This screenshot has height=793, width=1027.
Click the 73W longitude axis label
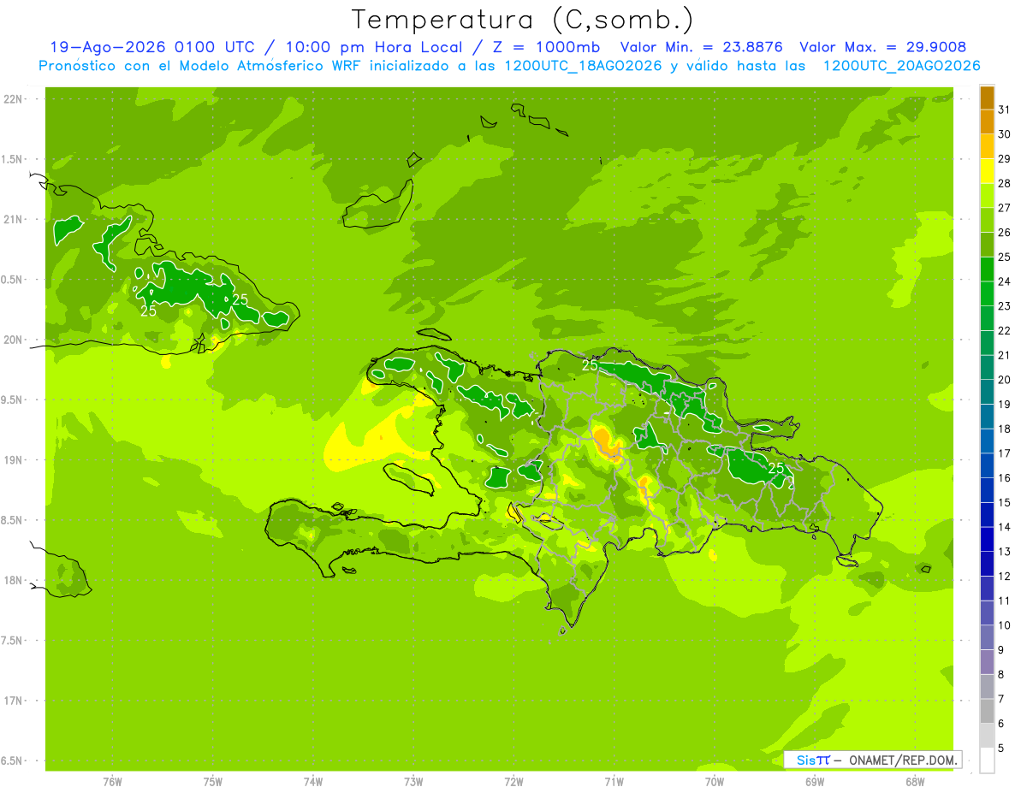coord(413,782)
